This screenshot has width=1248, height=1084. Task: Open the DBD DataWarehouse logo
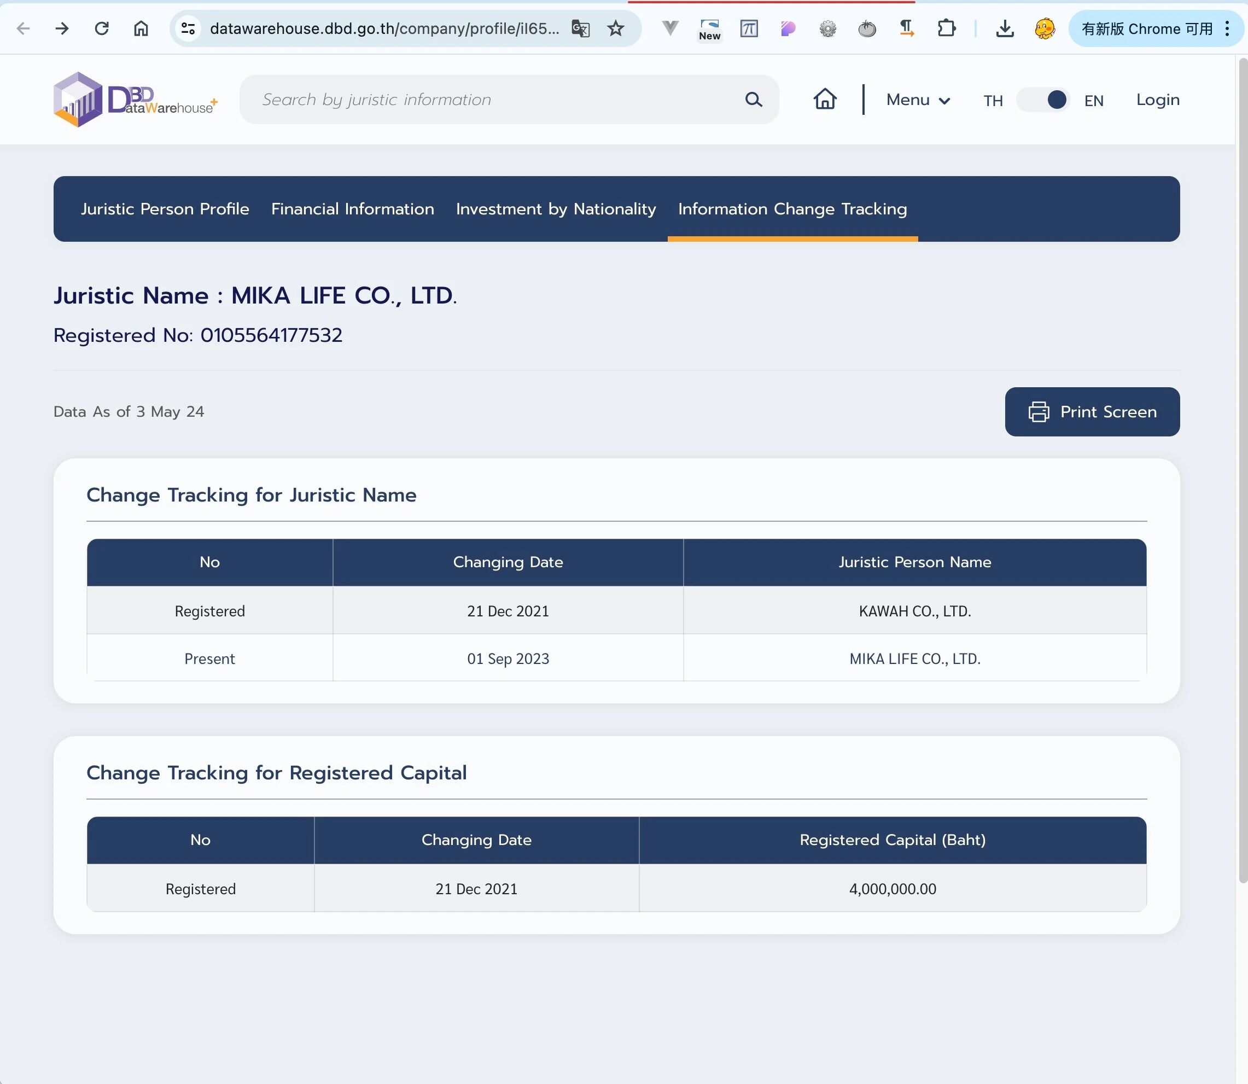pyautogui.click(x=136, y=100)
